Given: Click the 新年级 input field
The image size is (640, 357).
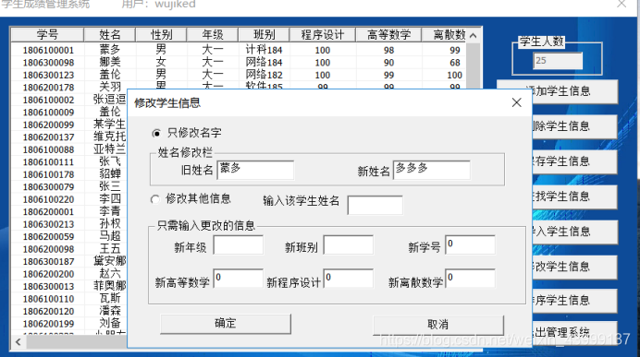Looking at the screenshot, I should click(239, 244).
